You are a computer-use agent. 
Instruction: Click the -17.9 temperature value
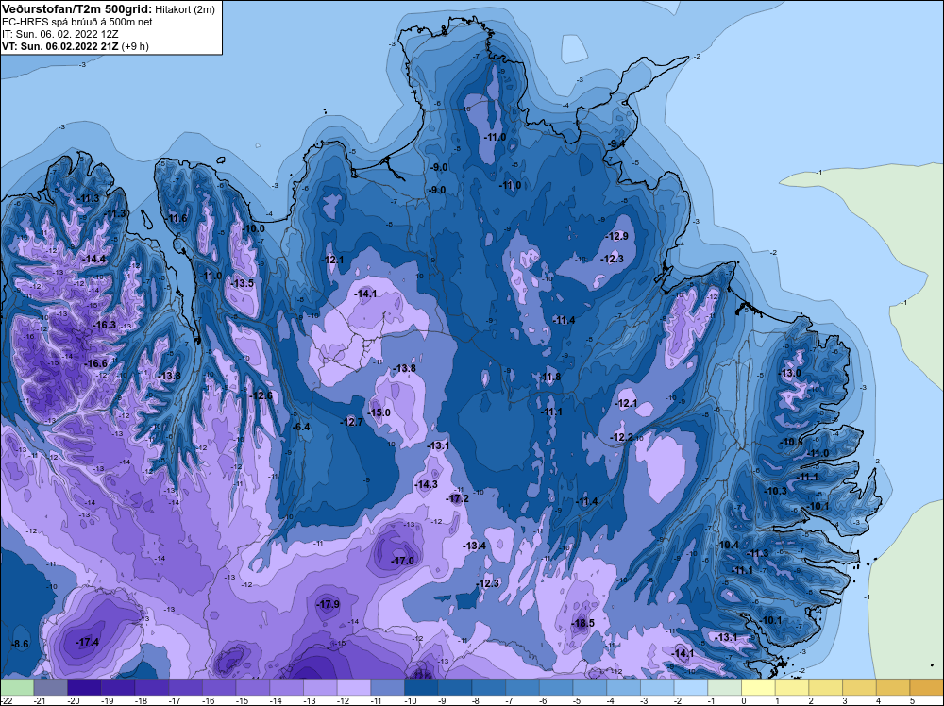coord(329,604)
